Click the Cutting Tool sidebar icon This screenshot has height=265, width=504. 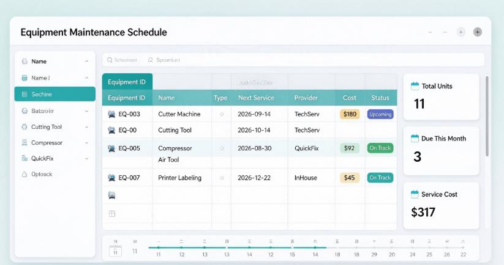coord(24,127)
